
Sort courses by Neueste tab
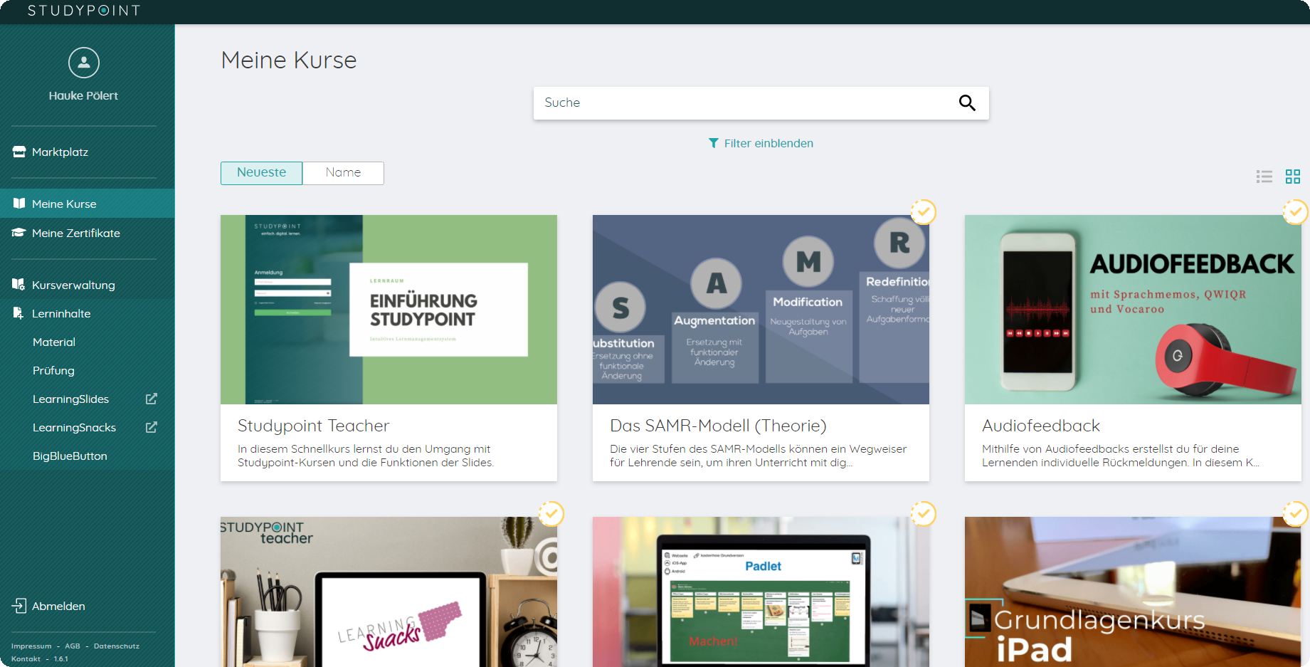[261, 173]
